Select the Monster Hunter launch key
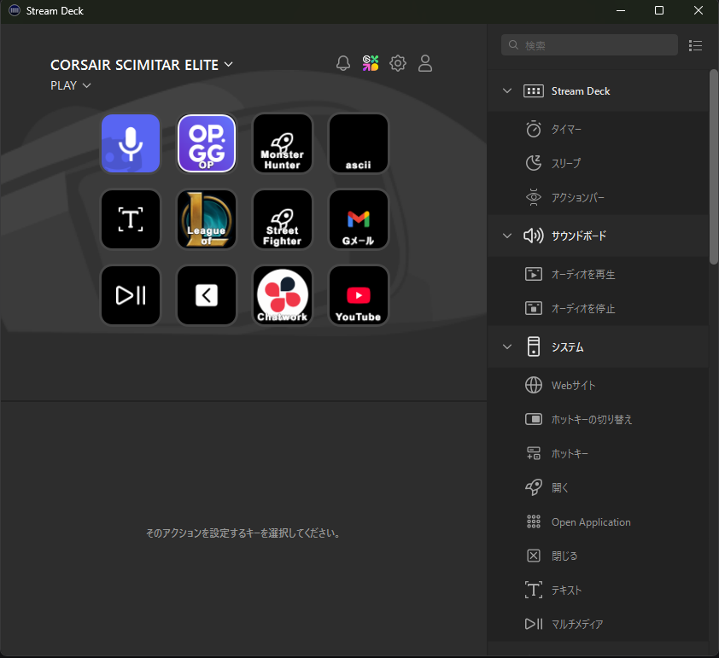 pyautogui.click(x=283, y=143)
